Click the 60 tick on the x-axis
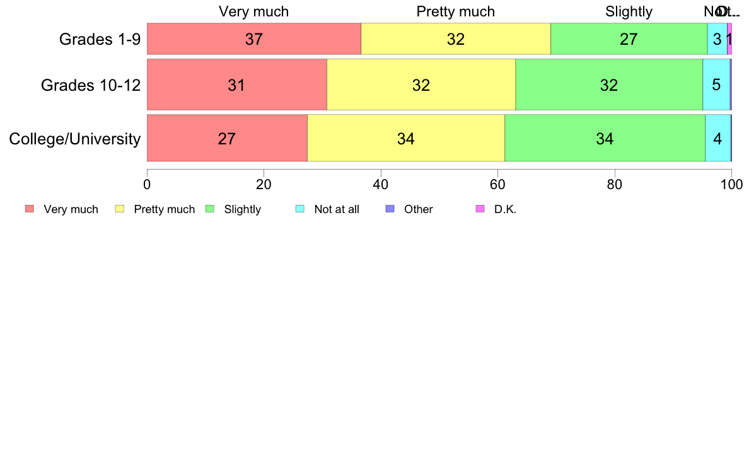 (x=497, y=185)
